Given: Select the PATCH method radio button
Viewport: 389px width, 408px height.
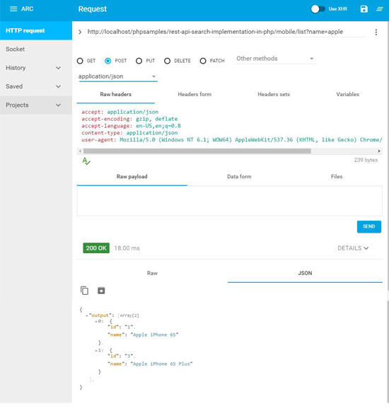Looking at the screenshot, I should point(203,61).
